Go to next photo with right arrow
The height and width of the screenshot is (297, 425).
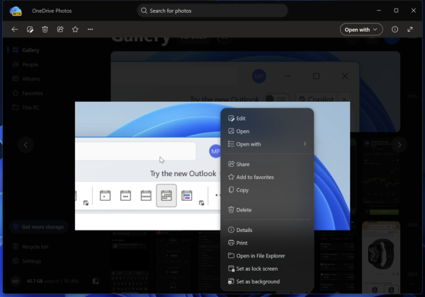pyautogui.click(x=399, y=145)
